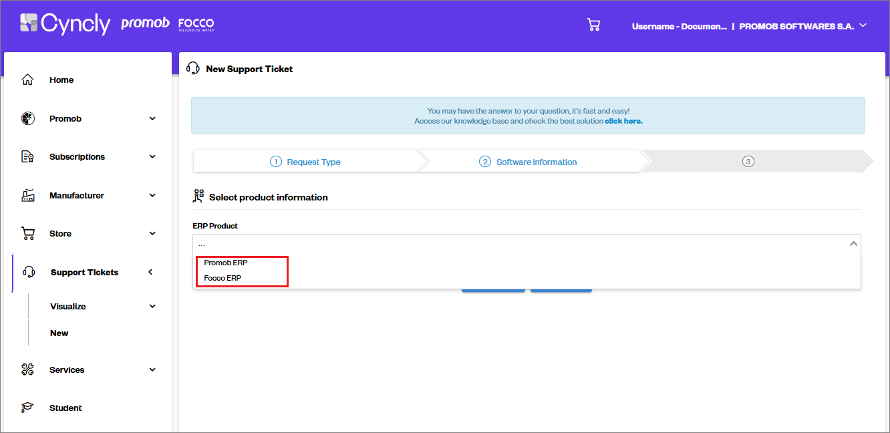
Task: Click the Subscriptions certificate icon
Action: pos(27,156)
